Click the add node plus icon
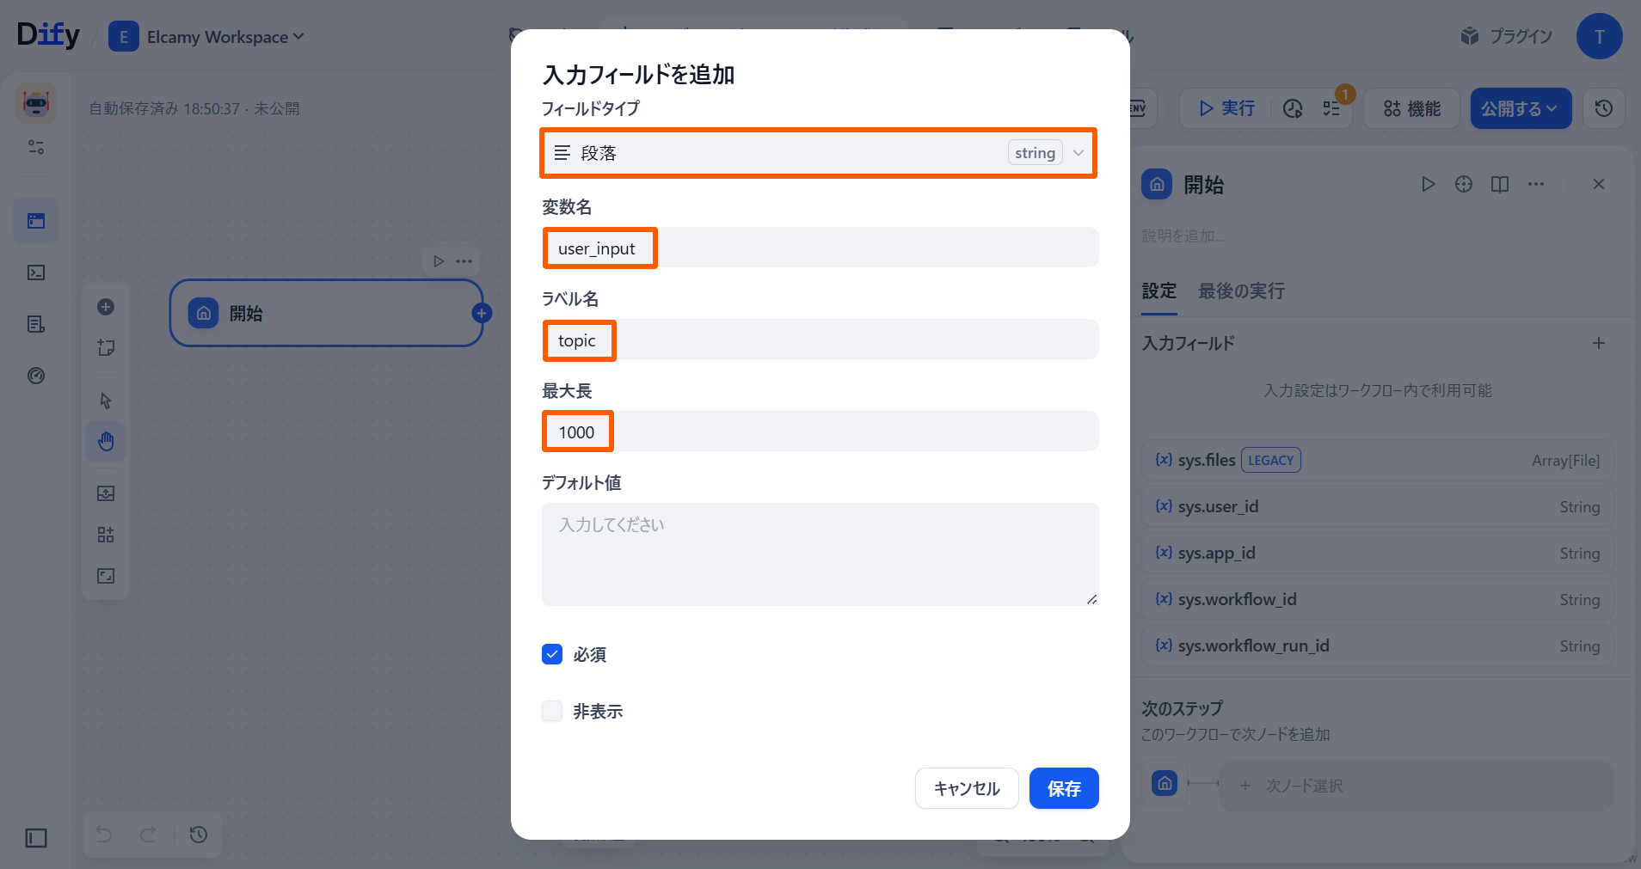This screenshot has height=869, width=1641. 106,307
